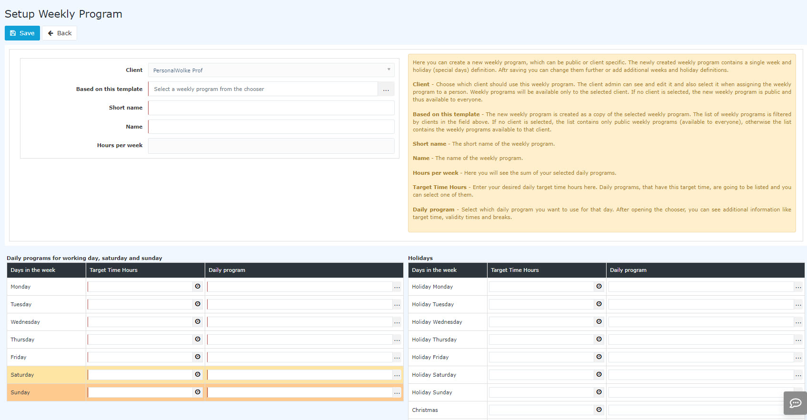Click the Holiday Sunday row label
Image resolution: width=807 pixels, height=420 pixels.
click(x=432, y=392)
